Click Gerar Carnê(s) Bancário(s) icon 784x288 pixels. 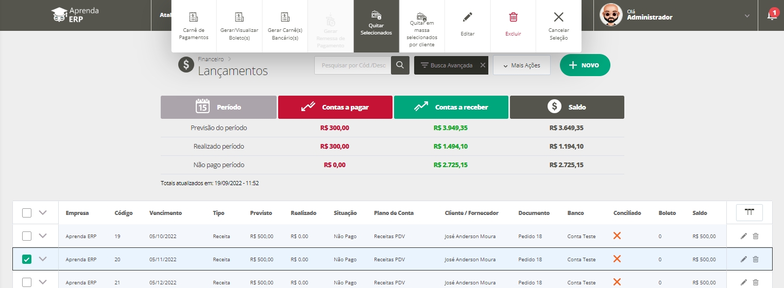(285, 17)
